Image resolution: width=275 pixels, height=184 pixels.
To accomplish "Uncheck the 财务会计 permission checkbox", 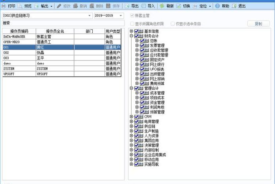I will [136, 36].
